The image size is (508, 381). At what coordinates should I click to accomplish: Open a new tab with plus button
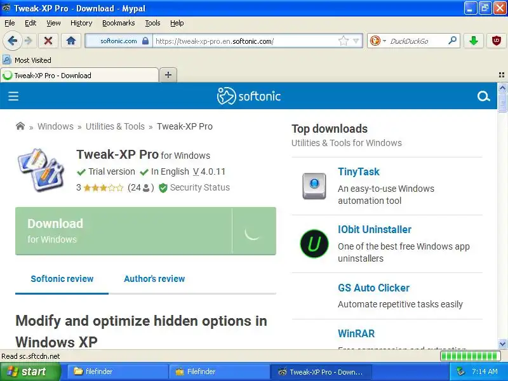[x=168, y=75]
